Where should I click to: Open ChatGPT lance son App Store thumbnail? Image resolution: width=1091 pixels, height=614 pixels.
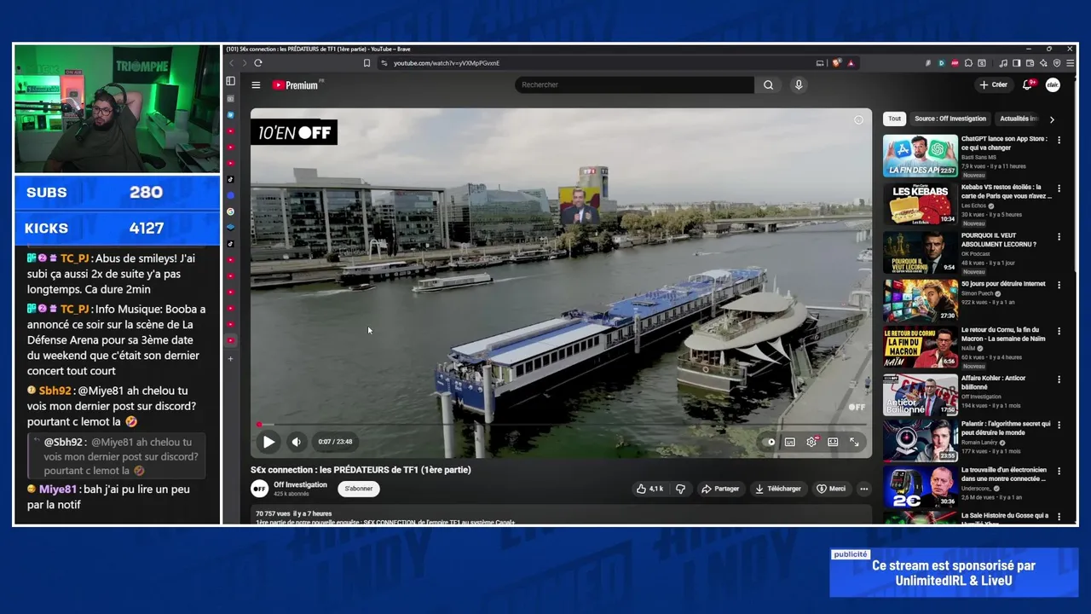[x=921, y=155]
